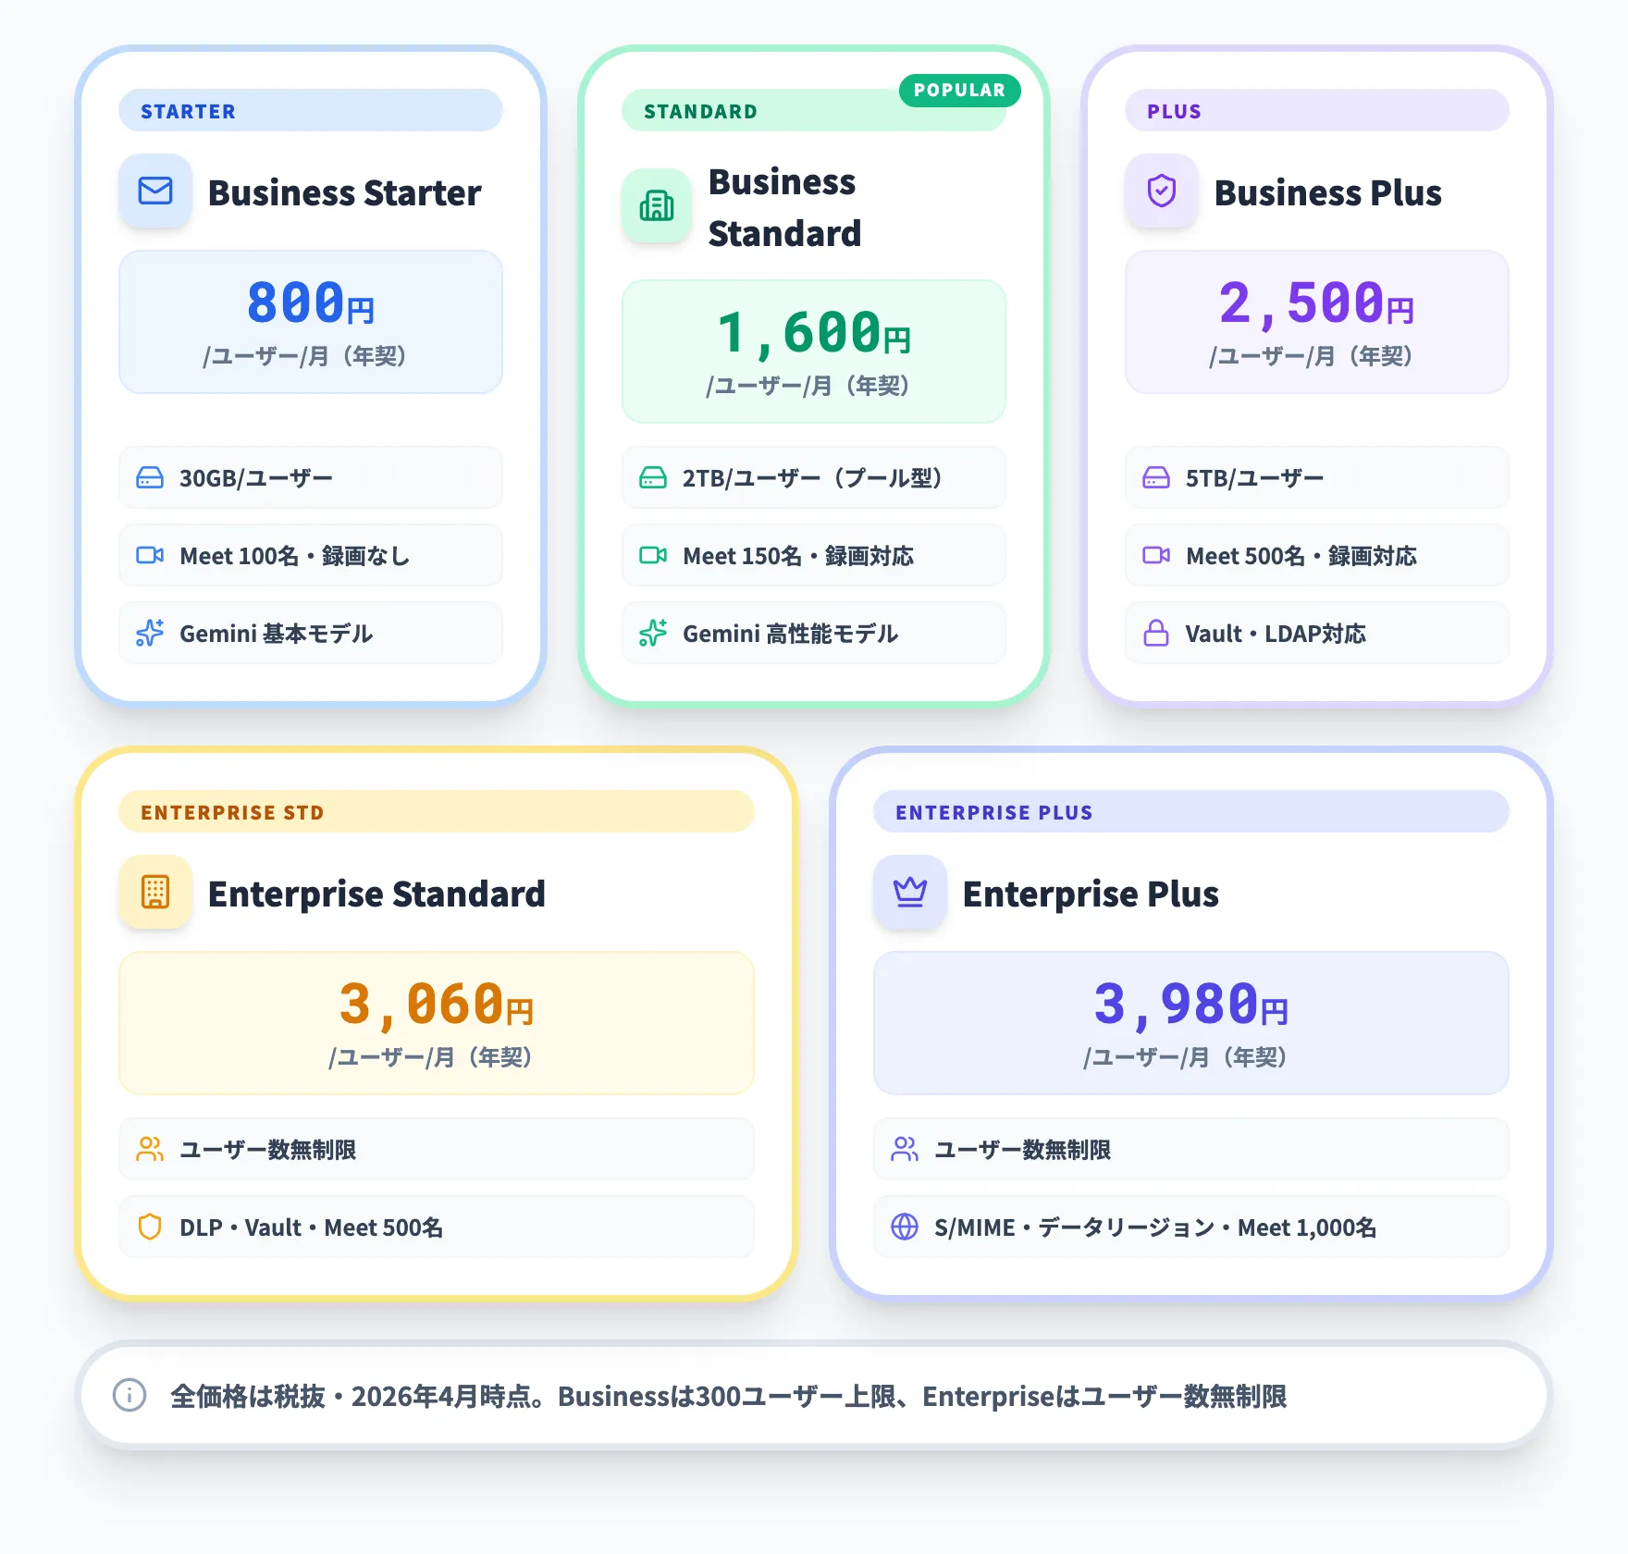1628x1554 pixels.
Task: Click the video camera icon next to Meet 150名
Action: coord(653,556)
